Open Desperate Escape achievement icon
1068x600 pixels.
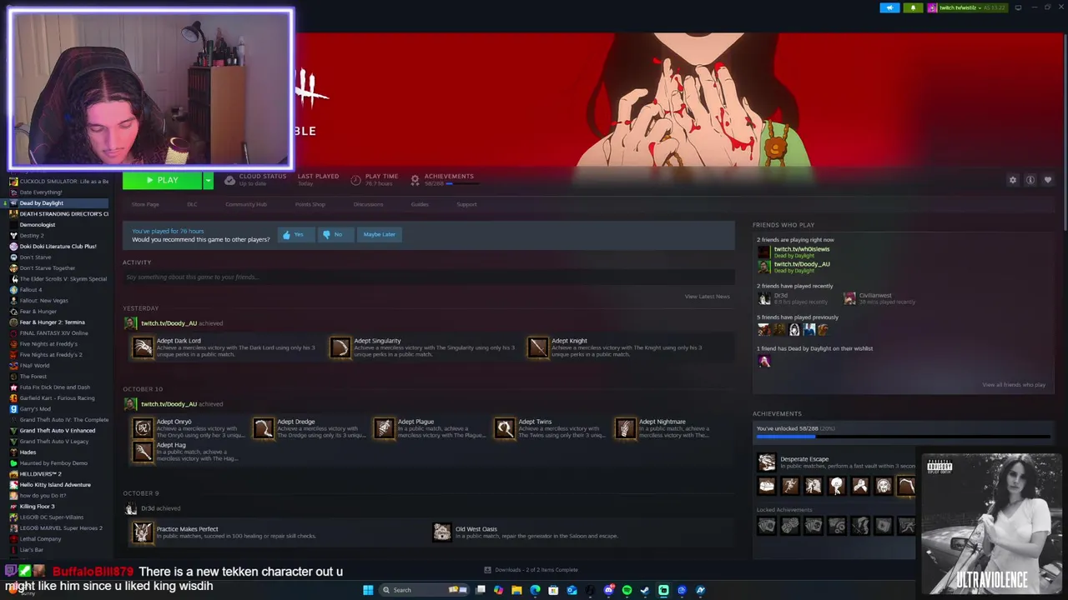(767, 462)
